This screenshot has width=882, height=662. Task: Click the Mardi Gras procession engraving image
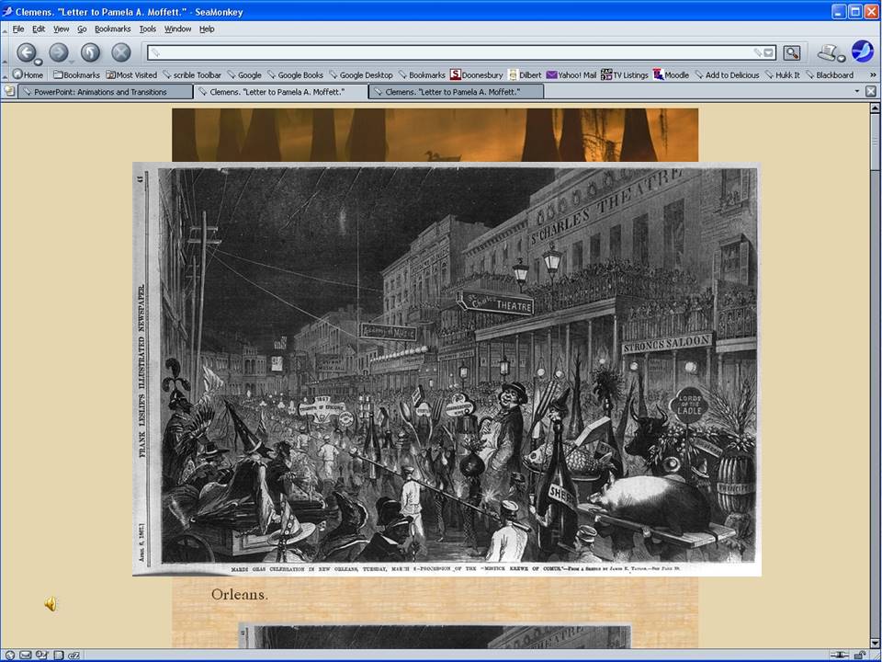tap(447, 370)
